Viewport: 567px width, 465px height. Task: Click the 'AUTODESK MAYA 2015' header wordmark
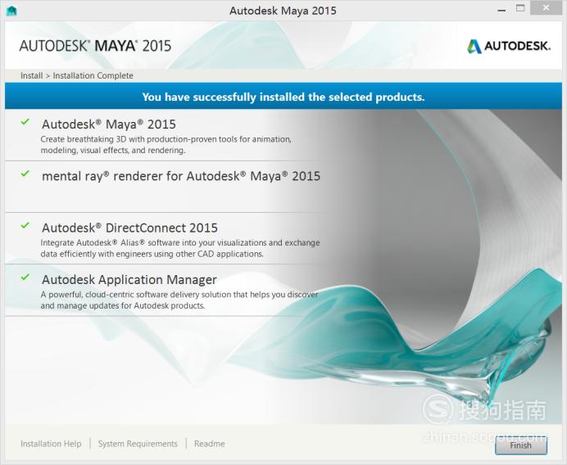pyautogui.click(x=95, y=46)
